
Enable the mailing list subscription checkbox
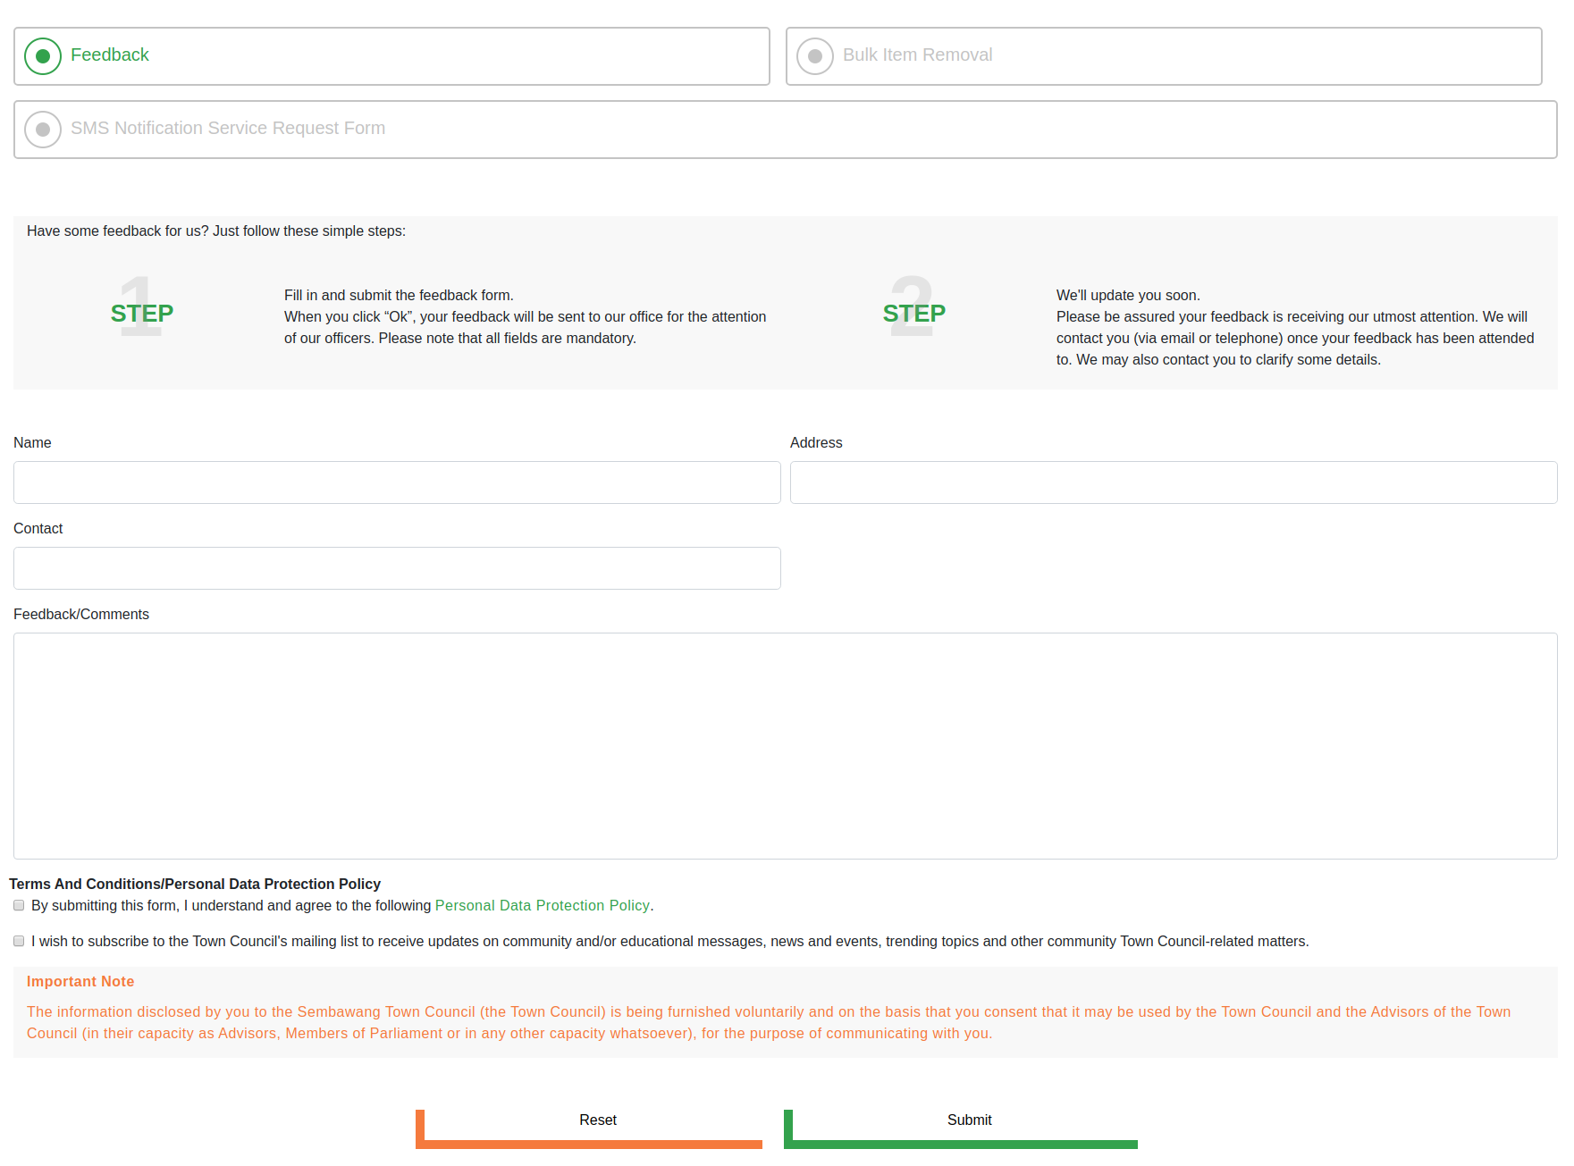pyautogui.click(x=19, y=941)
